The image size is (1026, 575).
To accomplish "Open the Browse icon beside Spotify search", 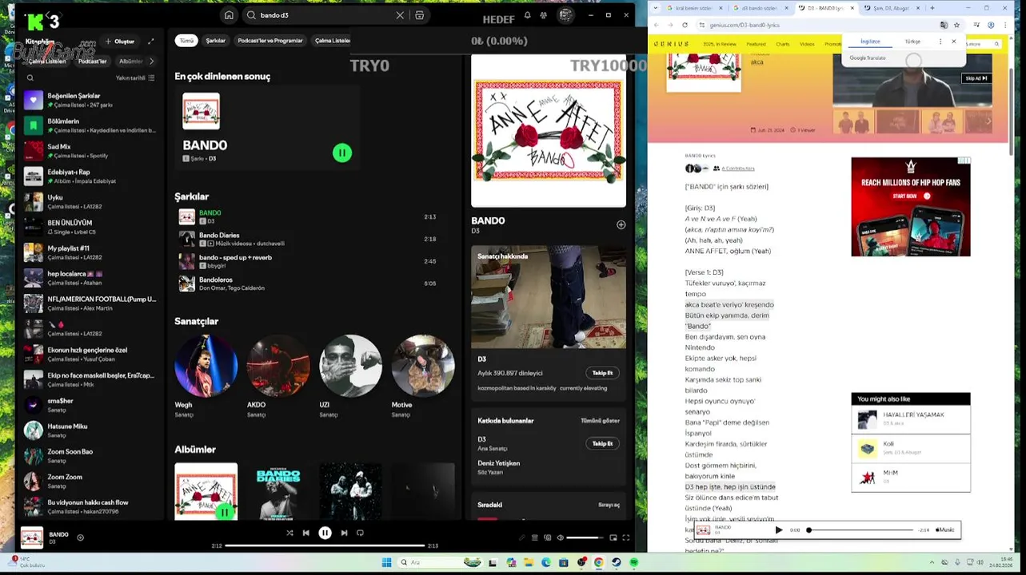I will 419,15.
